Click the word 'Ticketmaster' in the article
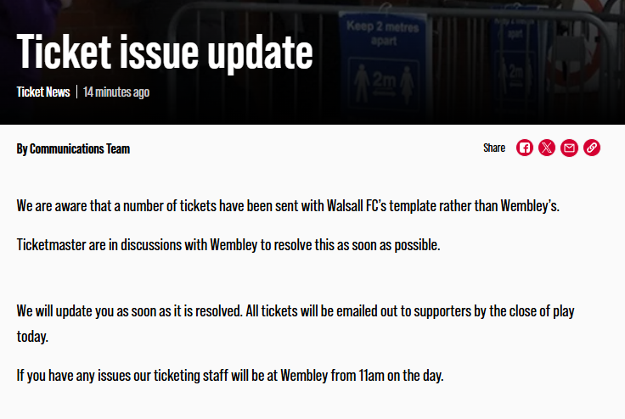625x419 pixels. click(x=52, y=245)
